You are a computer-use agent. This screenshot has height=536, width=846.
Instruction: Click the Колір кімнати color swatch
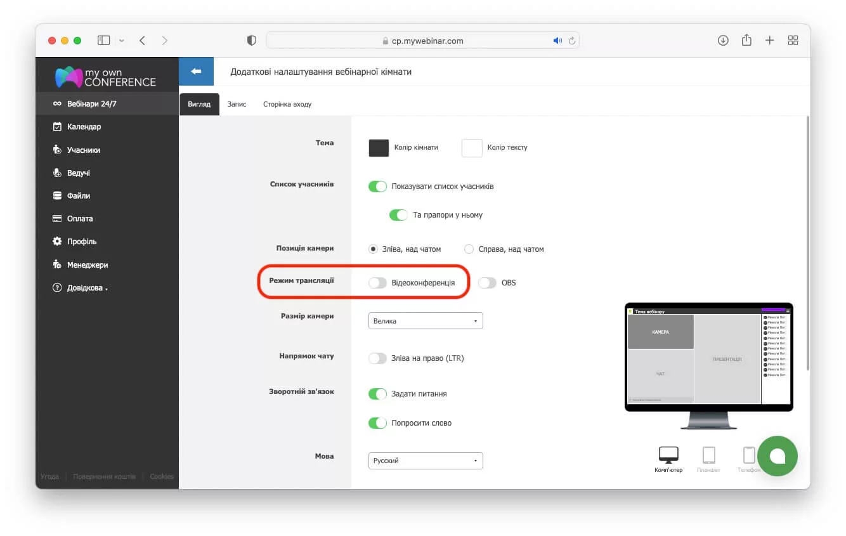click(x=379, y=148)
